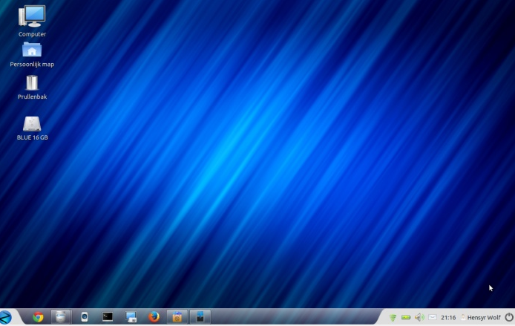The height and width of the screenshot is (326, 515).
Task: Launch the Terminal from the panel
Action: pos(108,316)
